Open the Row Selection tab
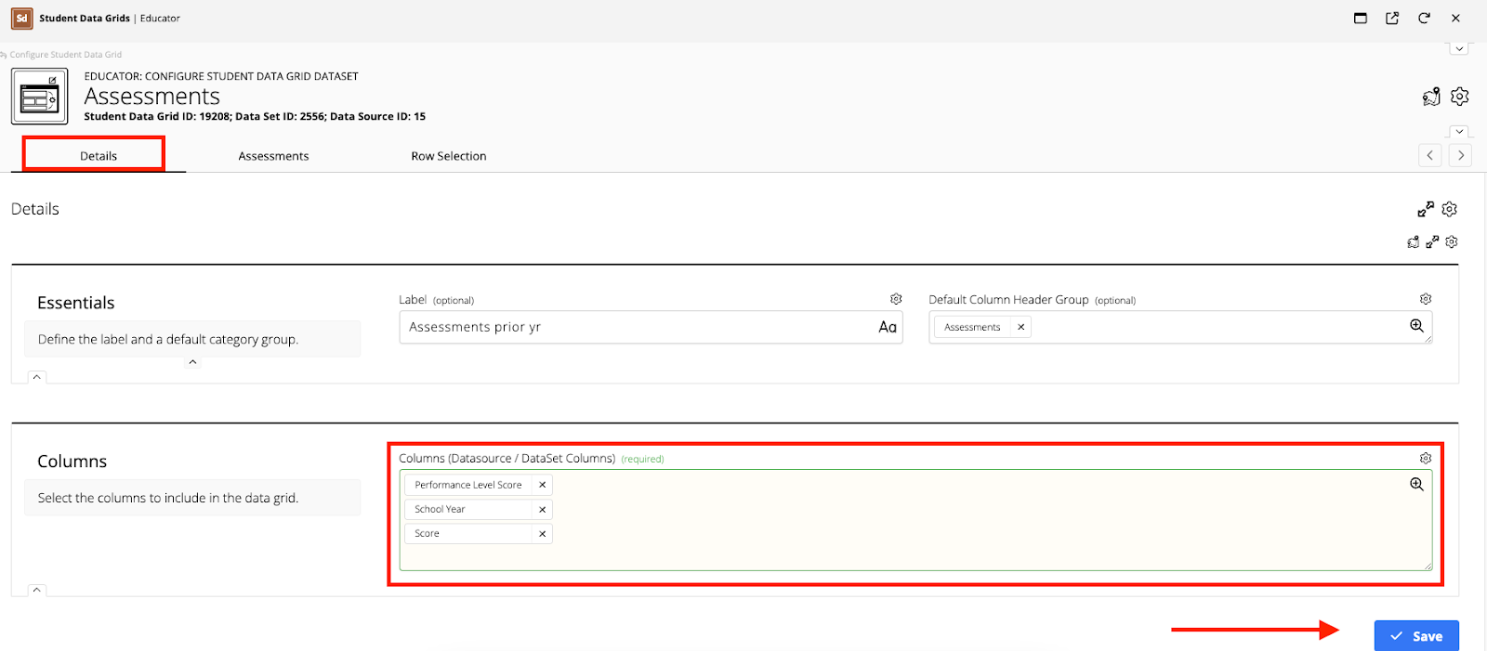The width and height of the screenshot is (1487, 651). (x=448, y=156)
